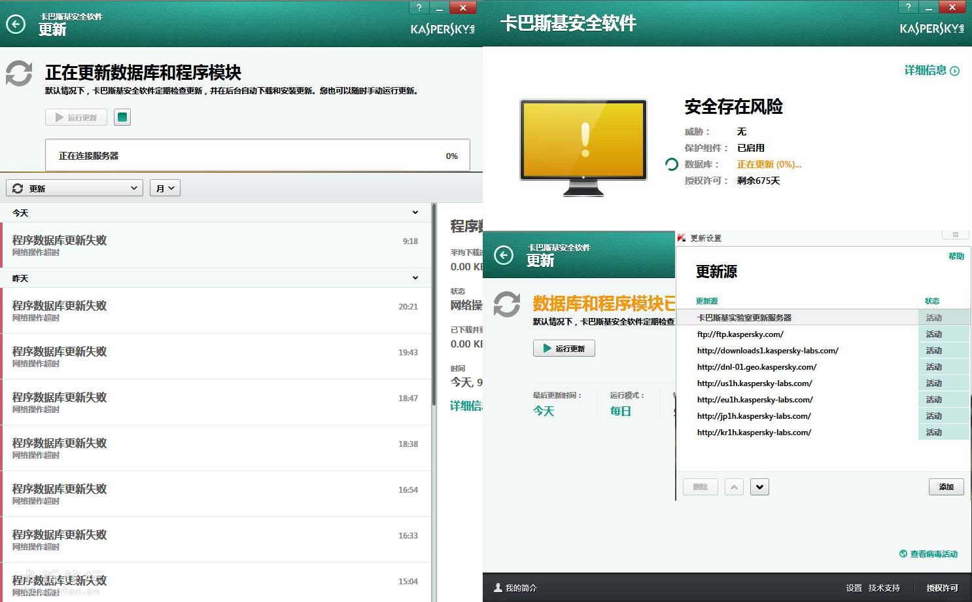This screenshot has width=972, height=602.
Task: Select the failed update entry at 15:04
Action: pos(216,582)
